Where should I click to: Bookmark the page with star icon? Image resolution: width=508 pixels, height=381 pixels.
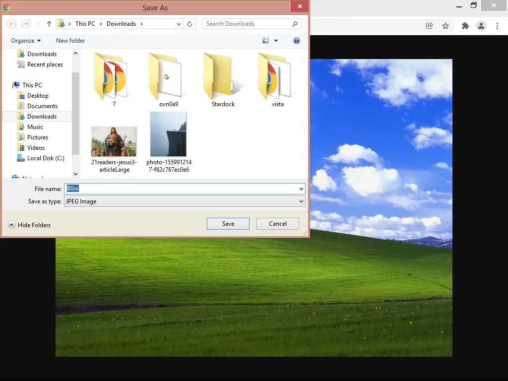[445, 26]
